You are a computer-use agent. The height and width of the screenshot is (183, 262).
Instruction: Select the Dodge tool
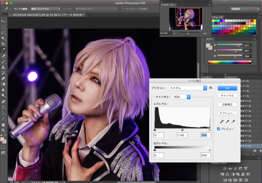(x=3, y=95)
